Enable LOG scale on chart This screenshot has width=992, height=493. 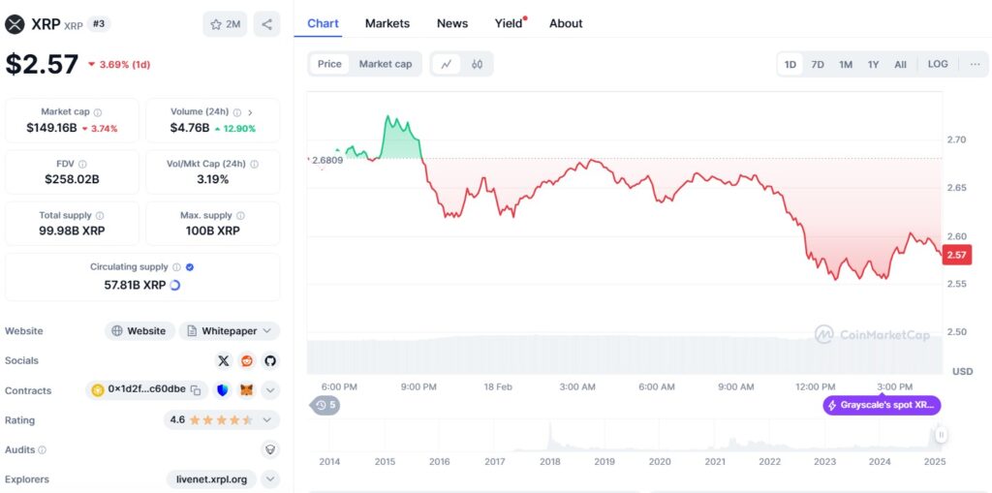[x=937, y=64]
